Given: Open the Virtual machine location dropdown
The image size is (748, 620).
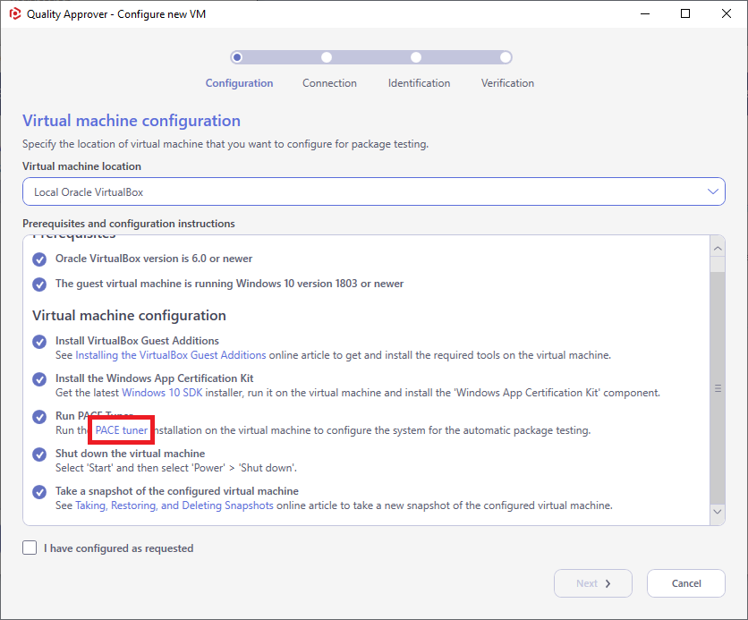Looking at the screenshot, I should (x=373, y=191).
